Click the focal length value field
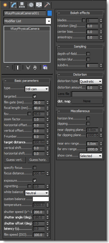The width and height of the screenshot is (109, 243). [x=39, y=108]
